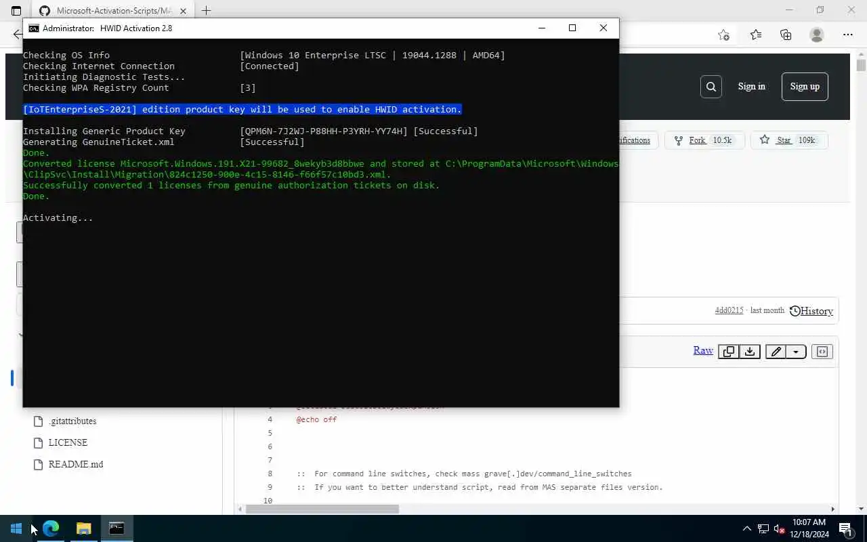
Task: Click the browser page vertical scrollbar
Action: pyautogui.click(x=861, y=66)
